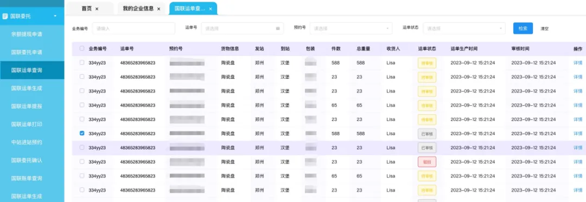
Task: Click the 已审核 badge in the checked row
Action: (x=427, y=134)
